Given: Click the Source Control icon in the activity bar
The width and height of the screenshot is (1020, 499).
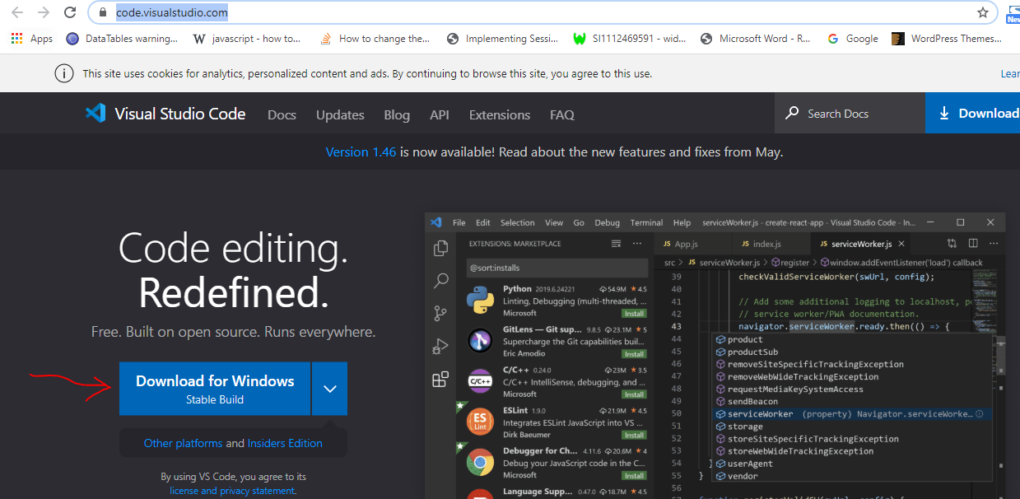Looking at the screenshot, I should tap(440, 313).
